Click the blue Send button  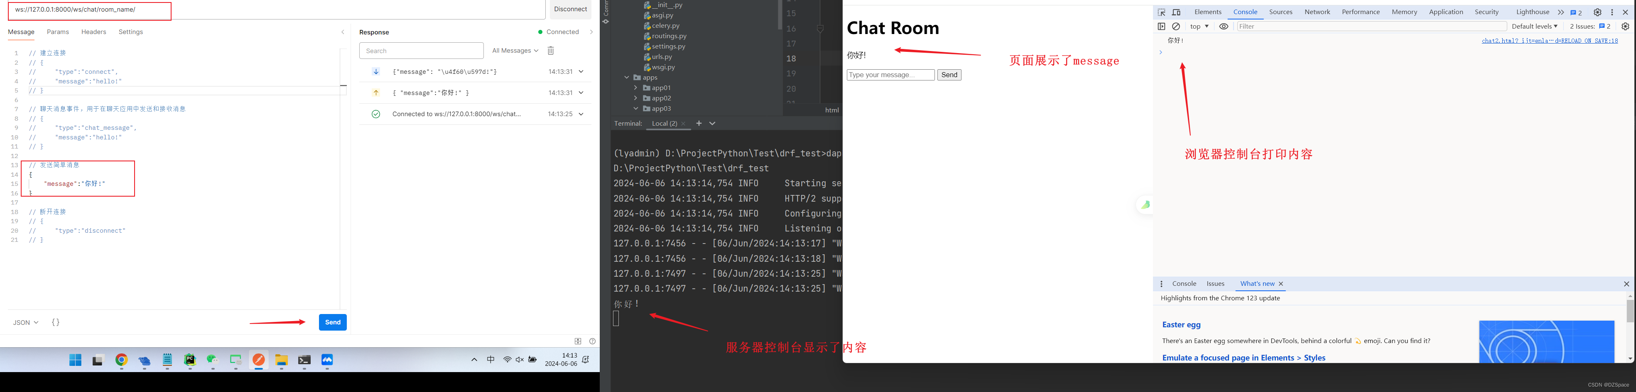coord(332,322)
